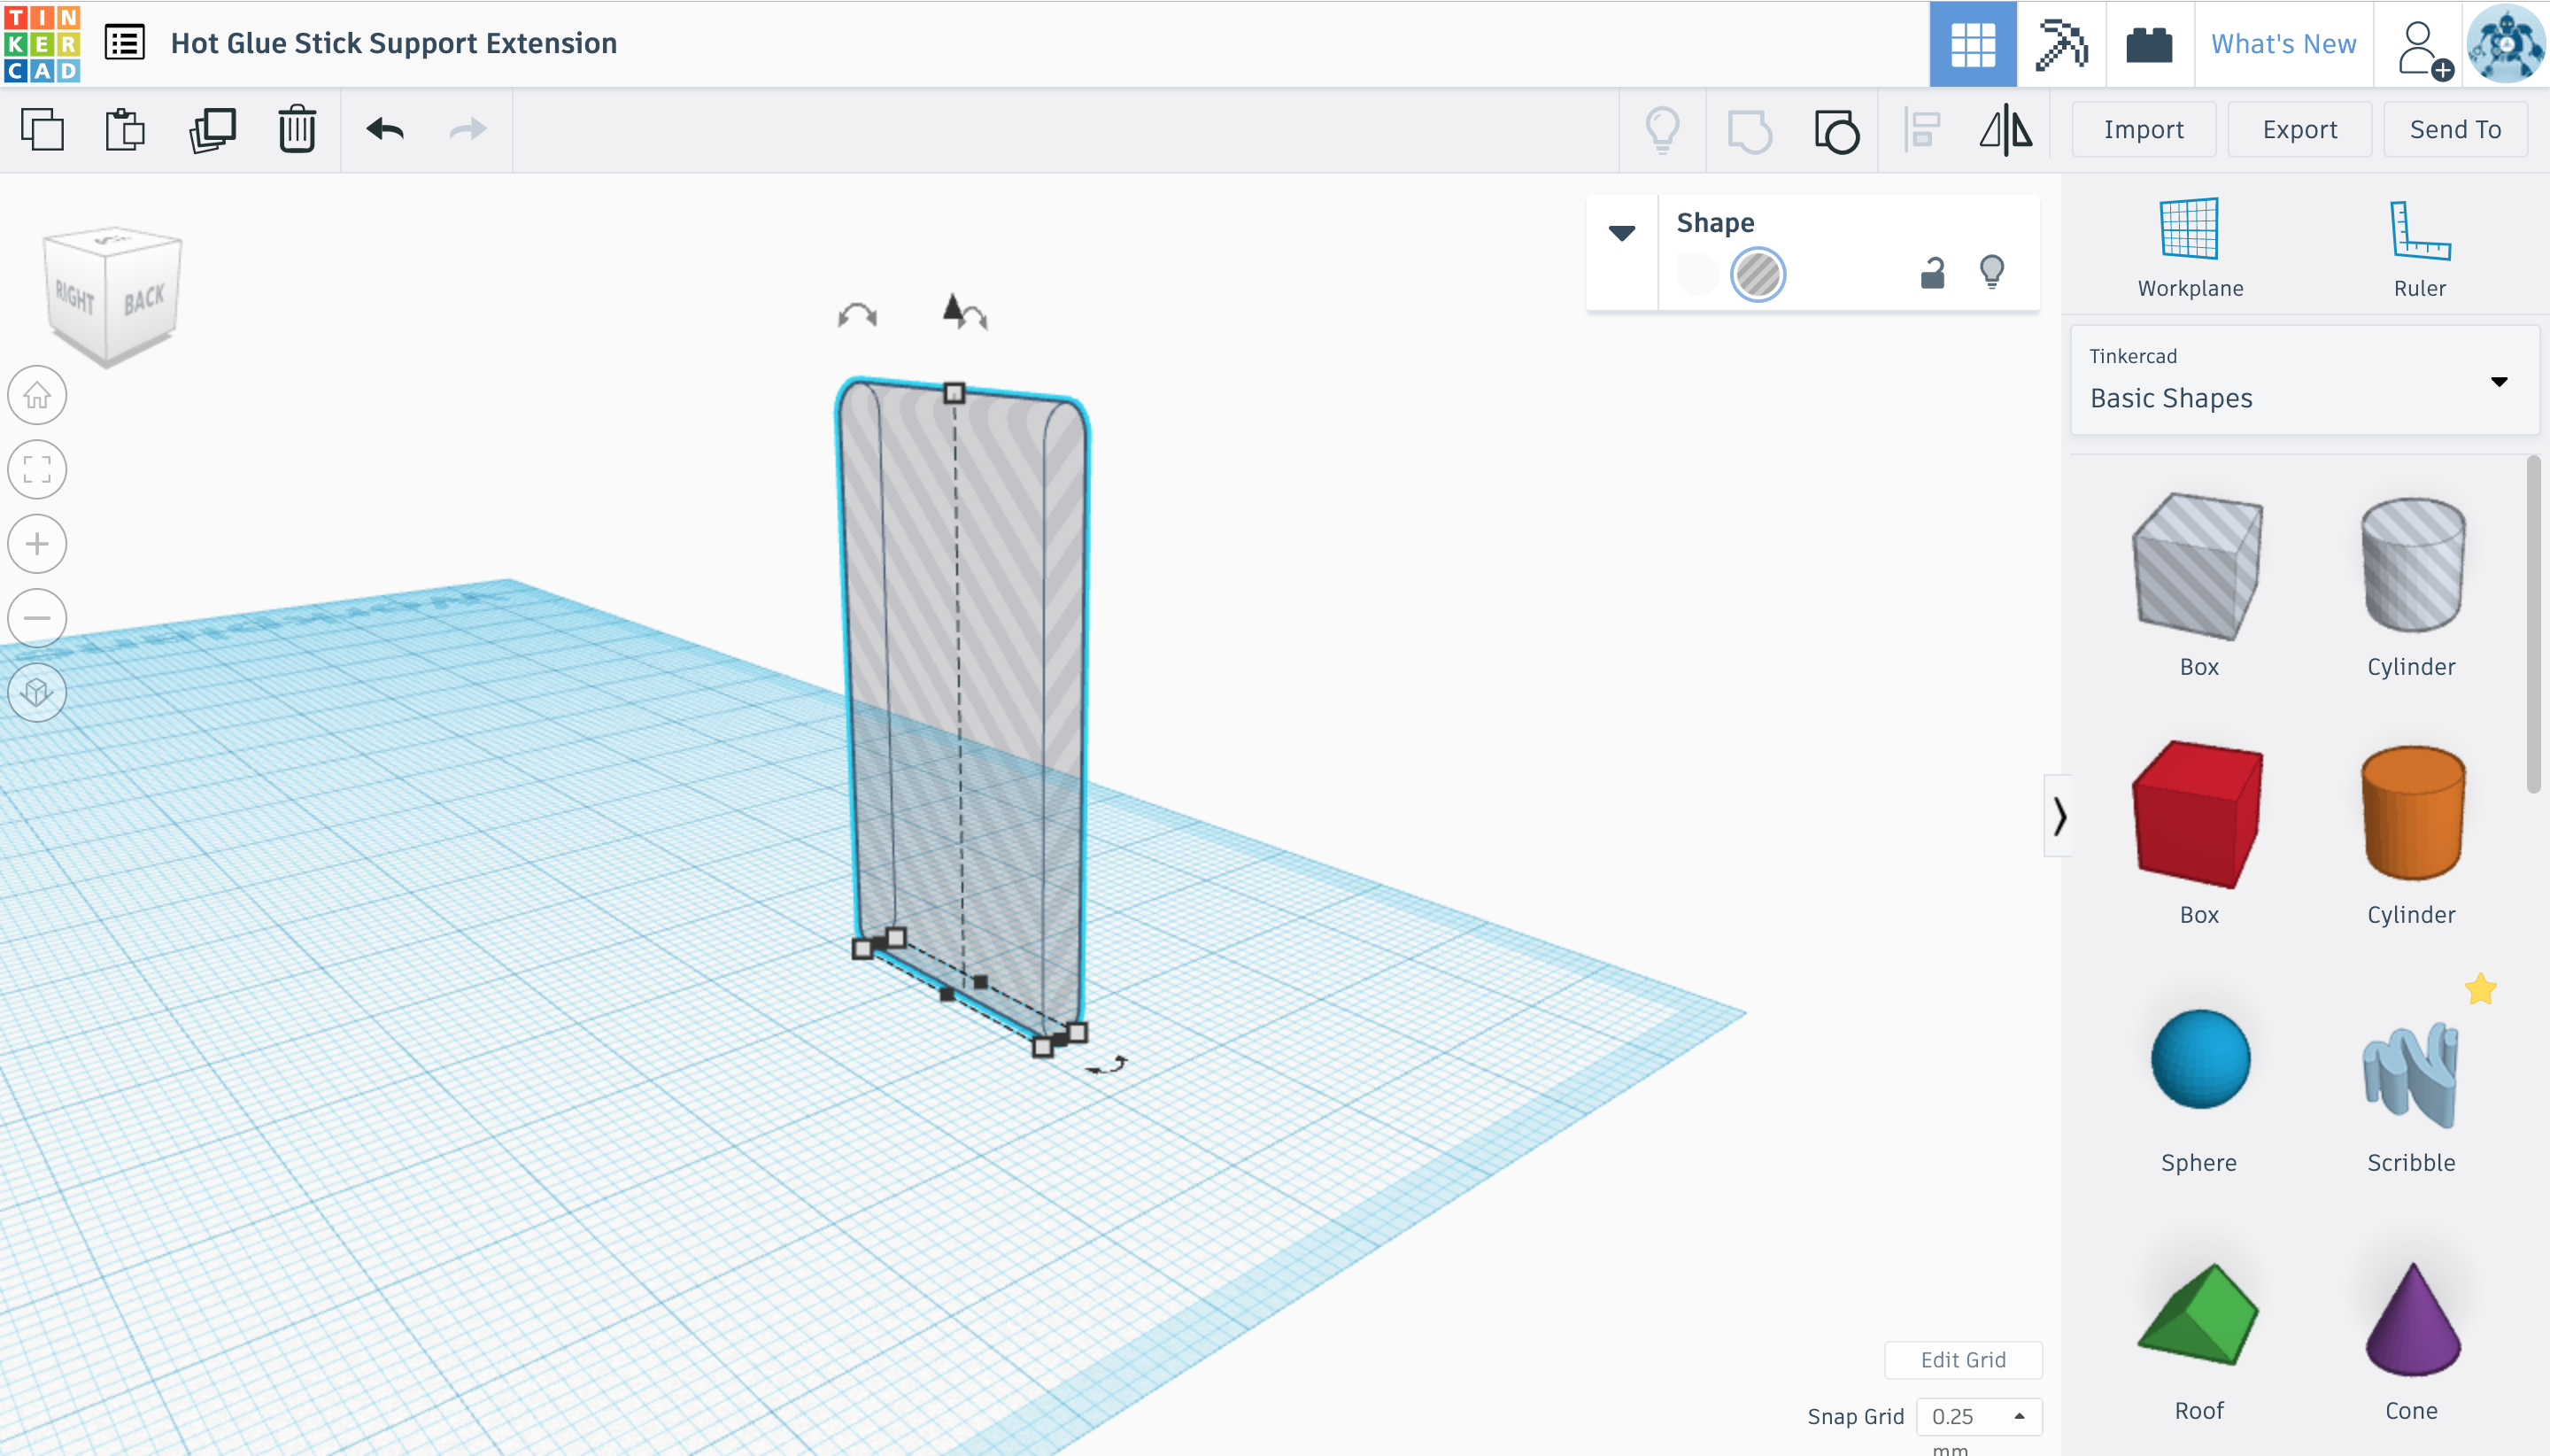
Task: Open the Mirror tool
Action: coord(2005,130)
